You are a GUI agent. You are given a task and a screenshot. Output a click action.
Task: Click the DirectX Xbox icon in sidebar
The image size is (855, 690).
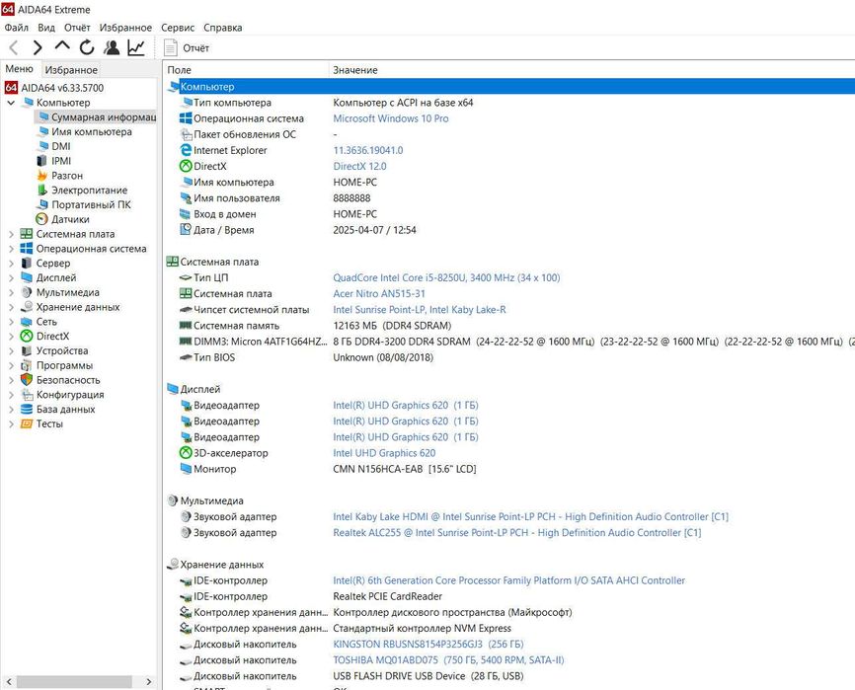coord(27,337)
